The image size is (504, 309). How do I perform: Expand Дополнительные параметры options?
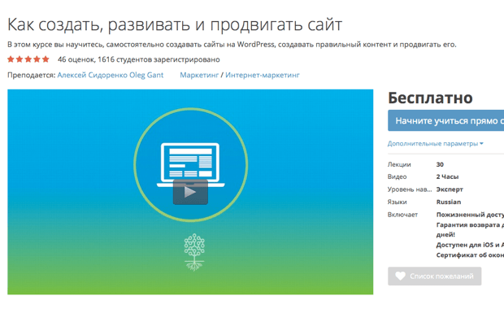[435, 144]
